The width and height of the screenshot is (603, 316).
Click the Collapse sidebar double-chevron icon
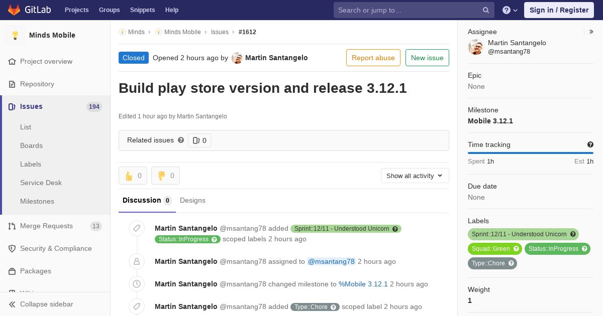pyautogui.click(x=12, y=304)
